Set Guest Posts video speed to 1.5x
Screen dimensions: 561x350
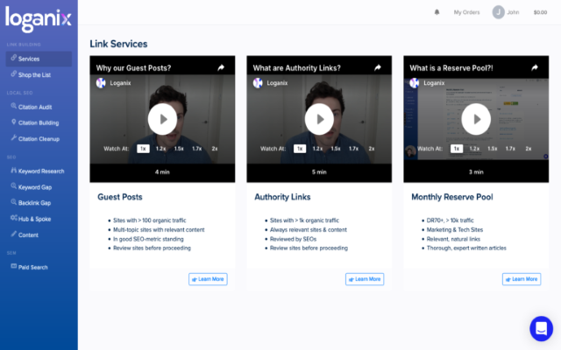179,149
